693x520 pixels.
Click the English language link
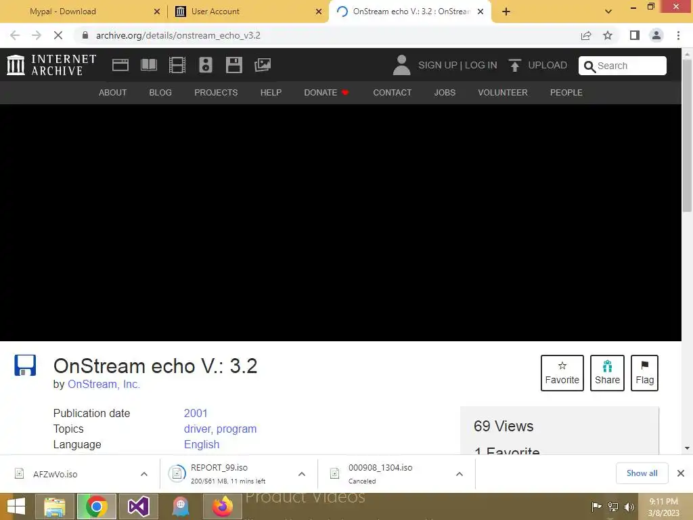pos(202,444)
